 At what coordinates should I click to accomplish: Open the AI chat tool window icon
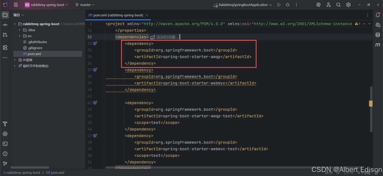click(x=378, y=25)
